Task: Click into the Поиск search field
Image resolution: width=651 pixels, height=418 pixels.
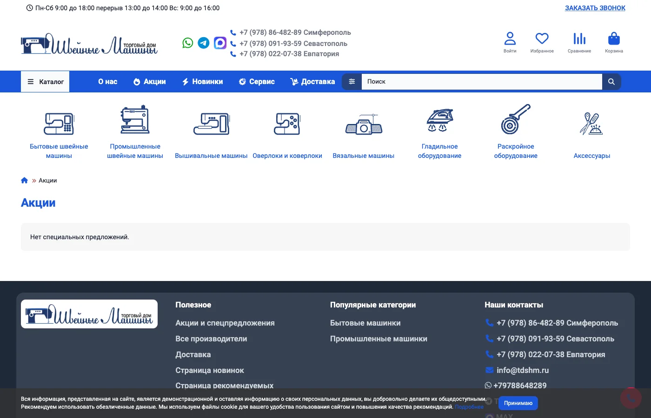Action: (x=481, y=82)
